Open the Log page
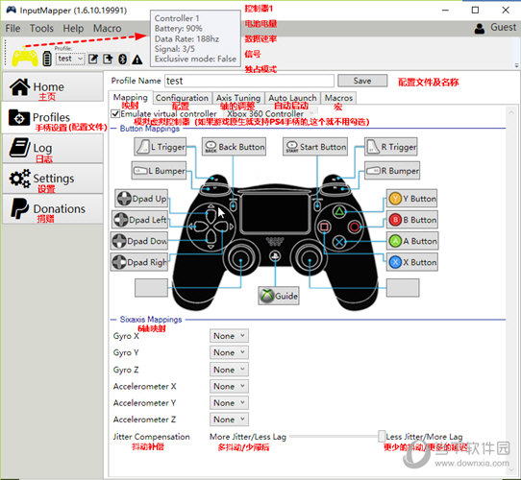This screenshot has height=480, width=521. pos(53,149)
